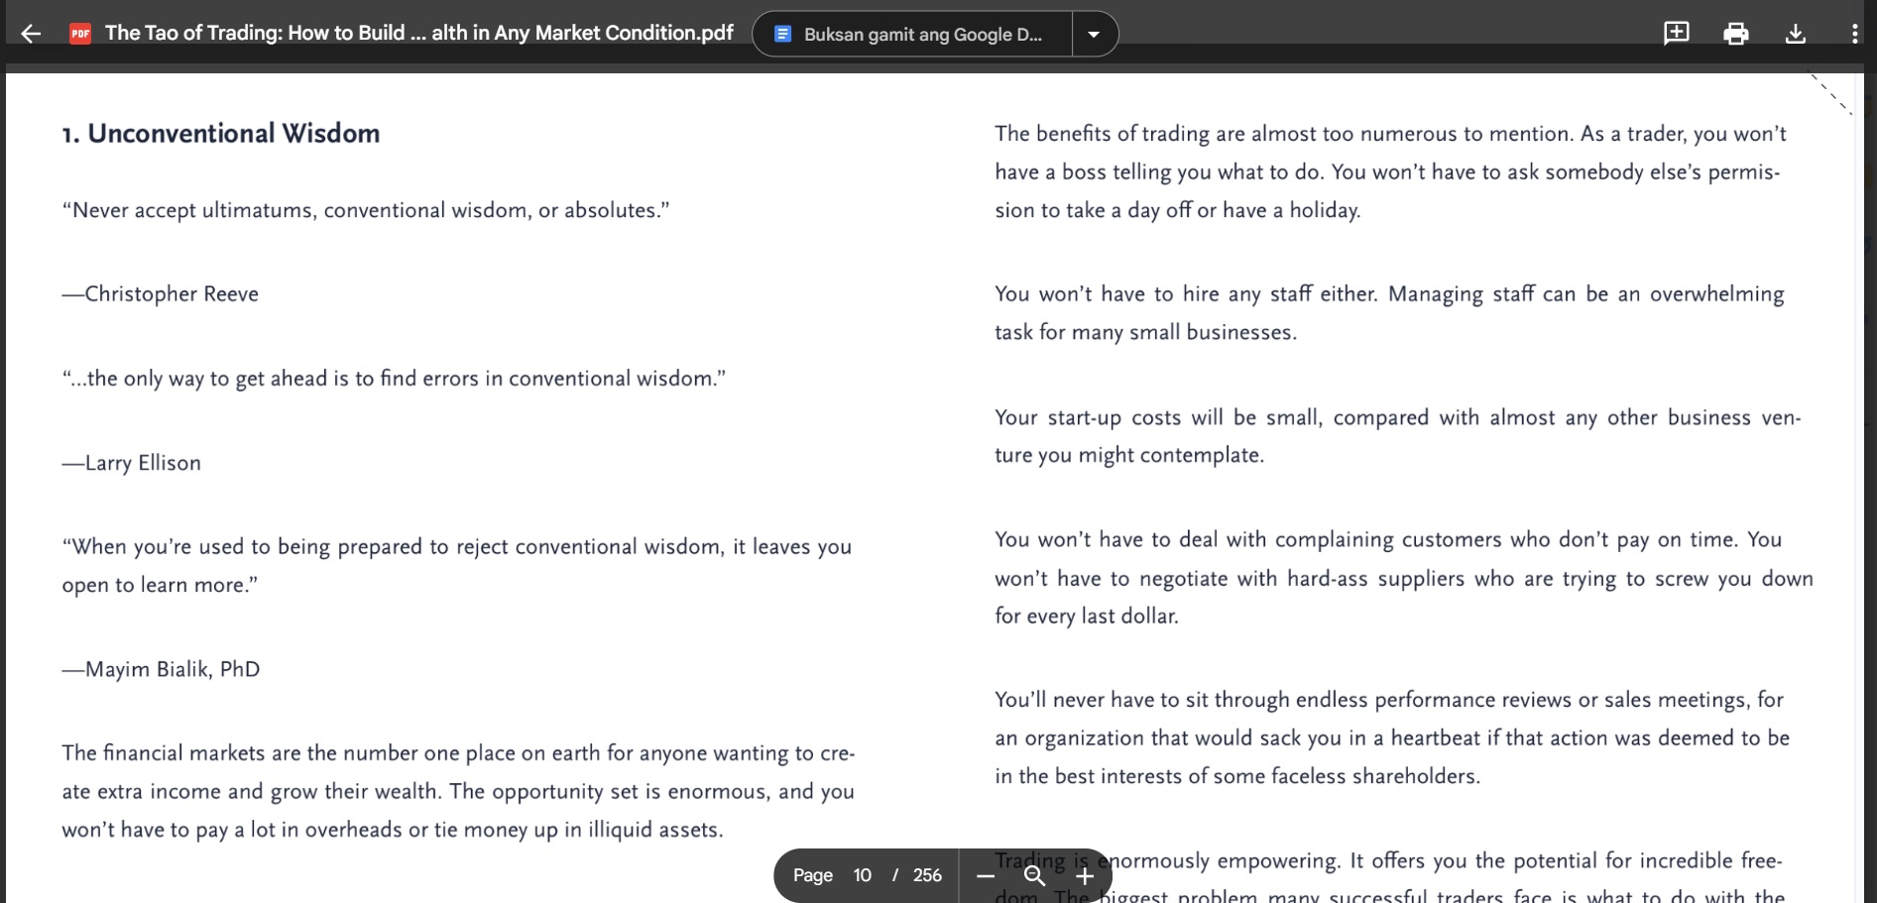Click the paragraph "The financial markets are the number one"
Screen dimensions: 1877x903
coord(458,791)
